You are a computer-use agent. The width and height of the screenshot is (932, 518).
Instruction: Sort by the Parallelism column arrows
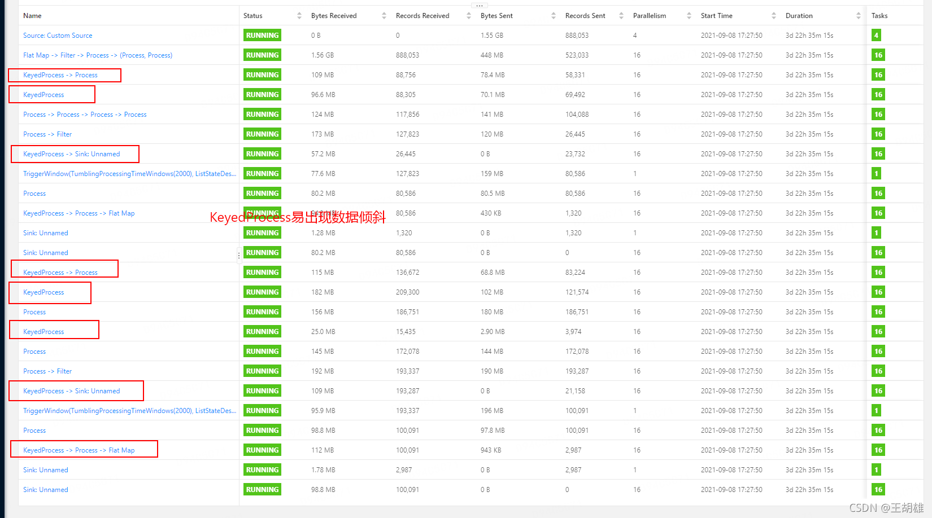(689, 16)
